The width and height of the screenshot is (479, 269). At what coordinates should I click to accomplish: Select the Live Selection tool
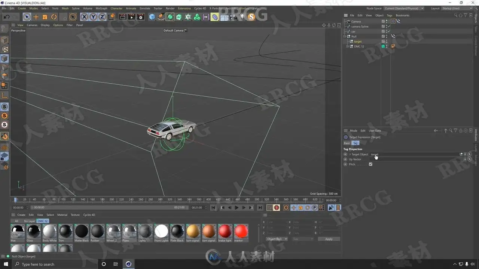tap(27, 17)
